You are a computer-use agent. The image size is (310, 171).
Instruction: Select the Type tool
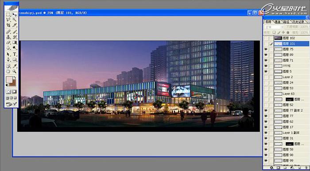click(15, 54)
